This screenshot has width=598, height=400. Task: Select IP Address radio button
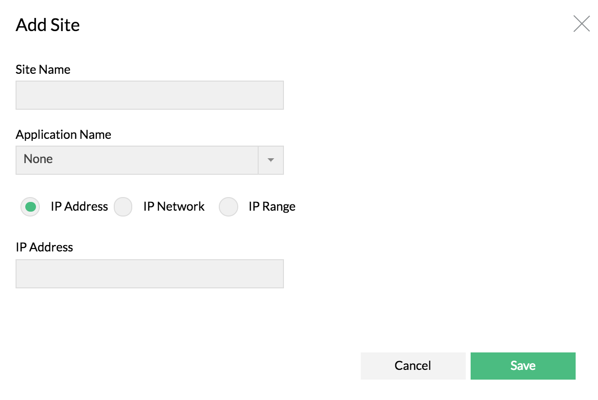pyautogui.click(x=30, y=207)
